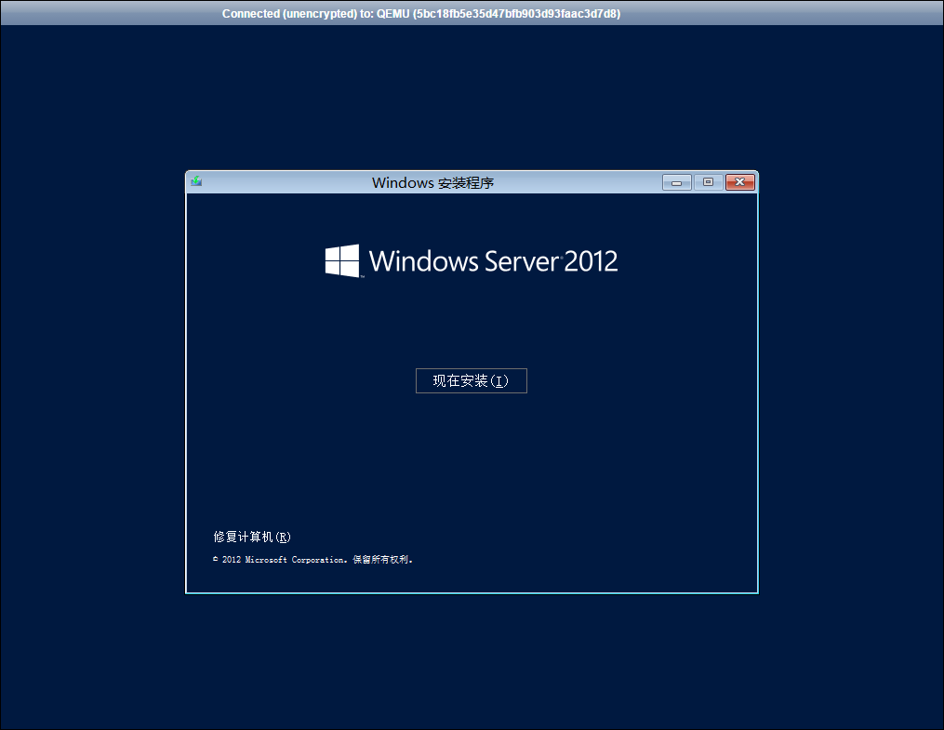Click the setup icon in the title bar

click(196, 181)
